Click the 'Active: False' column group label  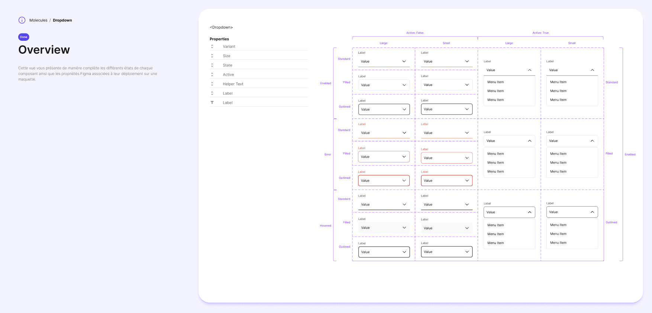coord(415,33)
